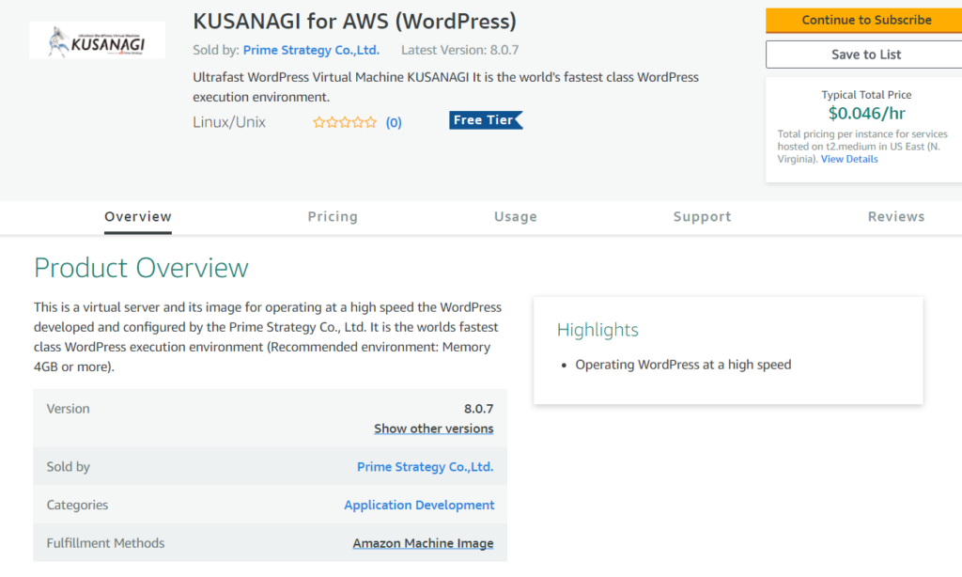The image size is (962, 577).
Task: Click 'Operating WordPress at a high speed' bullet
Action: [683, 365]
